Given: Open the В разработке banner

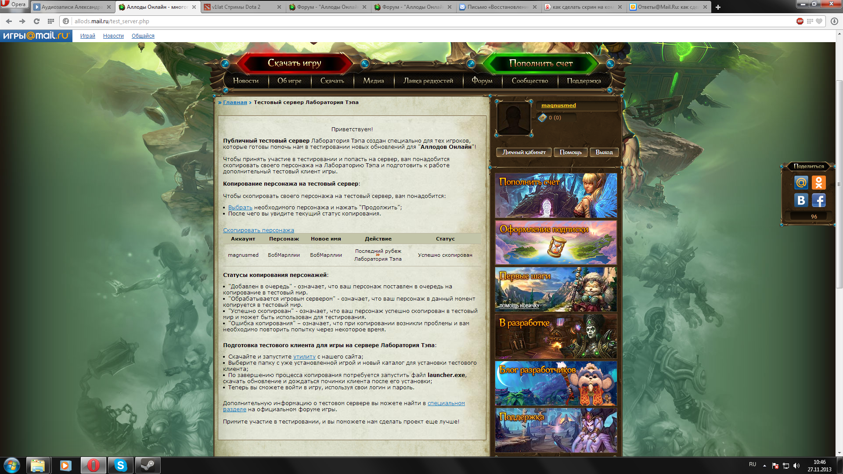Looking at the screenshot, I should (556, 336).
